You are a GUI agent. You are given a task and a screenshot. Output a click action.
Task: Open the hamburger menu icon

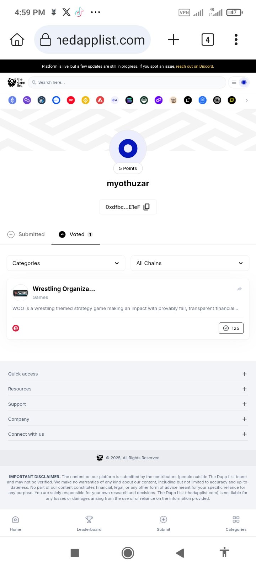(x=234, y=82)
